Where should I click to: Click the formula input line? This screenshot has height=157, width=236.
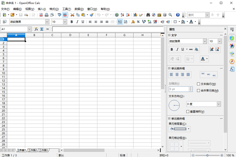point(108,29)
